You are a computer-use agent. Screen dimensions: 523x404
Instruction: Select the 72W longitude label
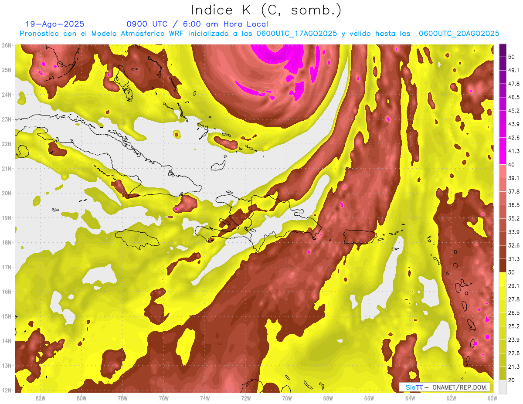(246, 398)
